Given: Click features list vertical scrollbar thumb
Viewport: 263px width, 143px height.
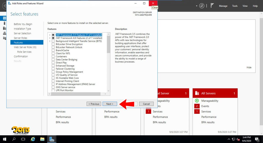Looking at the screenshot, I should 108,44.
